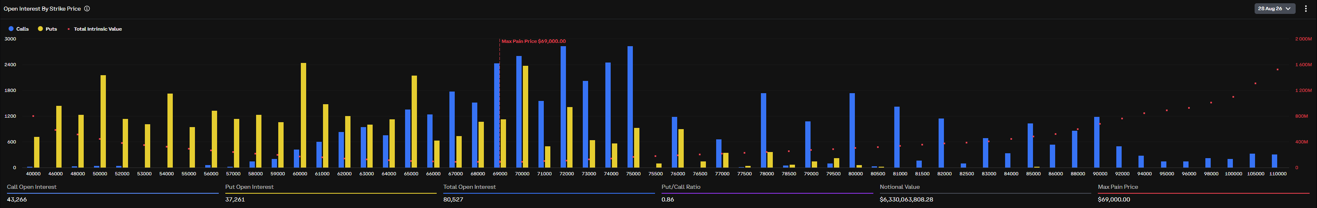This screenshot has width=1317, height=208.
Task: Click the 3000 label on the left axis
Action: [10, 39]
